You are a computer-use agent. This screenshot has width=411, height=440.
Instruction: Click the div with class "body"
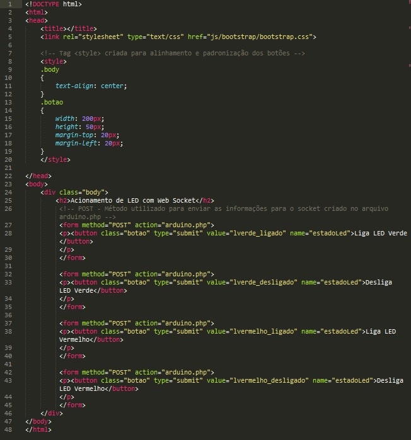click(74, 192)
